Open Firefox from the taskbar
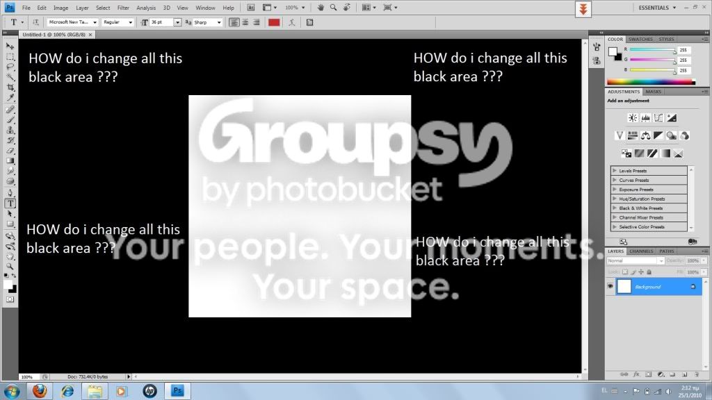 coord(40,391)
